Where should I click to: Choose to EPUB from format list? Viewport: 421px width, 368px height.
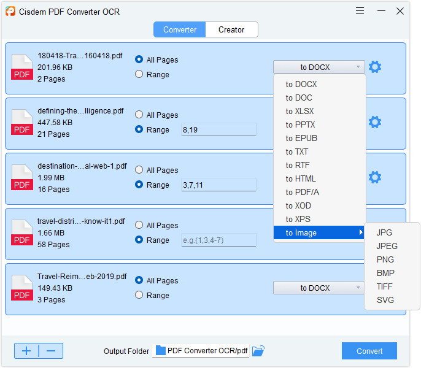[x=320, y=138]
